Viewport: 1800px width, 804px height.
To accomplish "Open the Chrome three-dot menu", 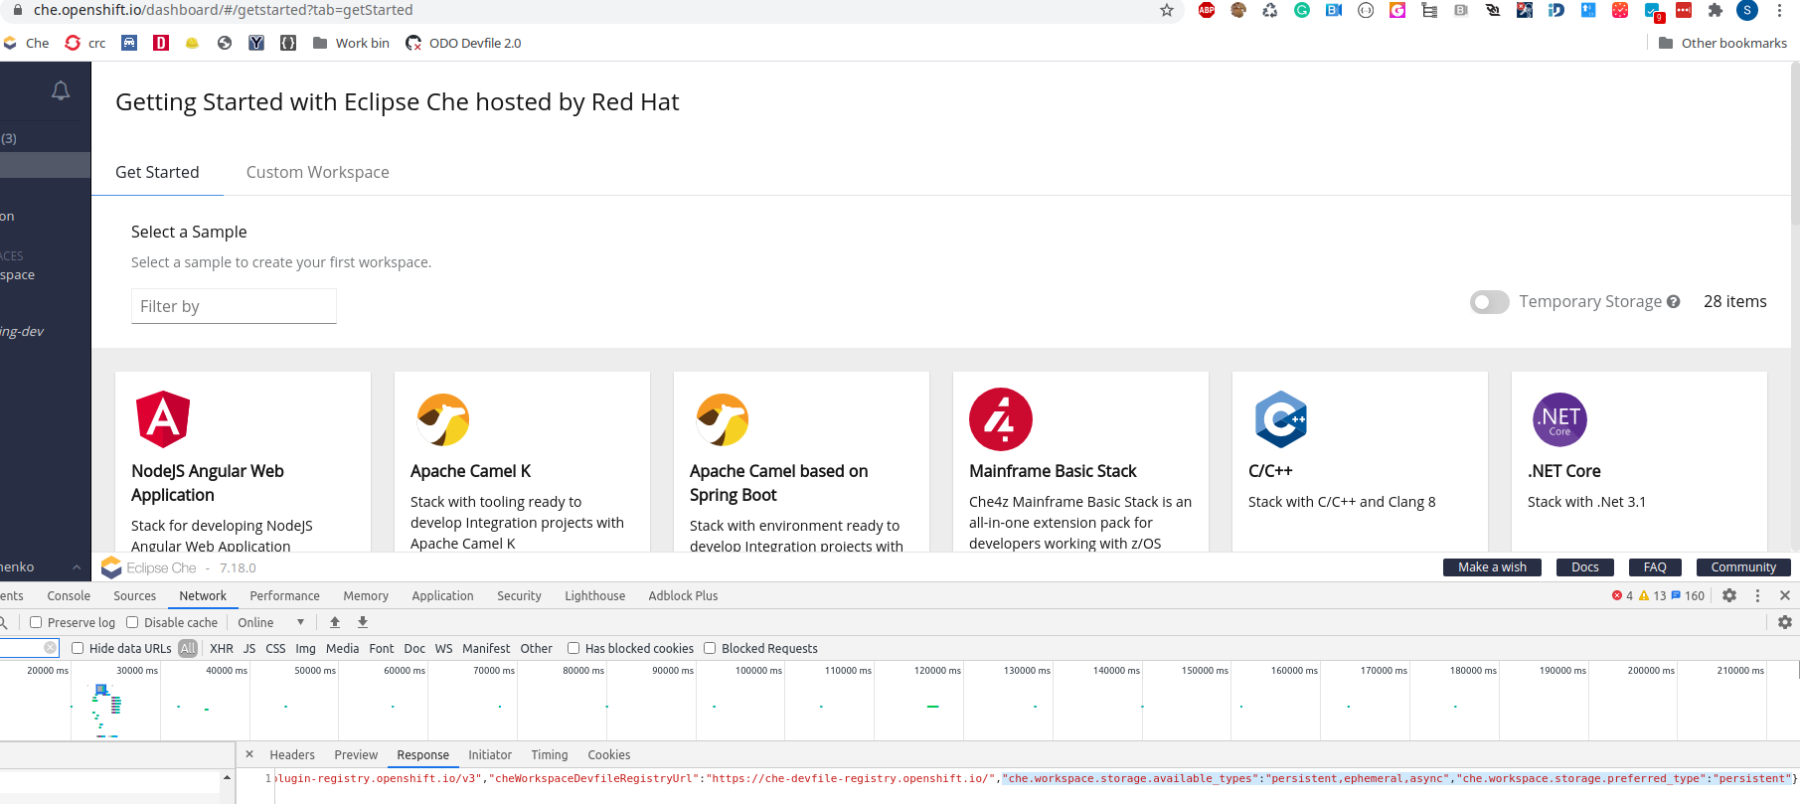I will point(1779,10).
